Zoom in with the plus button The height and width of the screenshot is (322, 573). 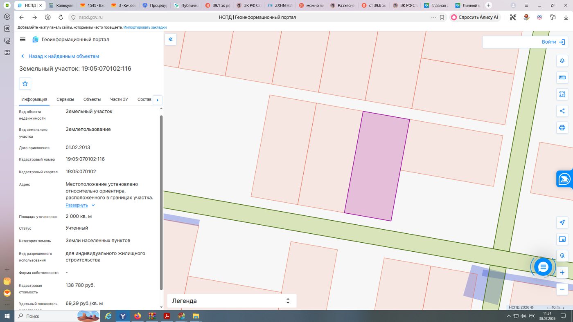click(562, 273)
